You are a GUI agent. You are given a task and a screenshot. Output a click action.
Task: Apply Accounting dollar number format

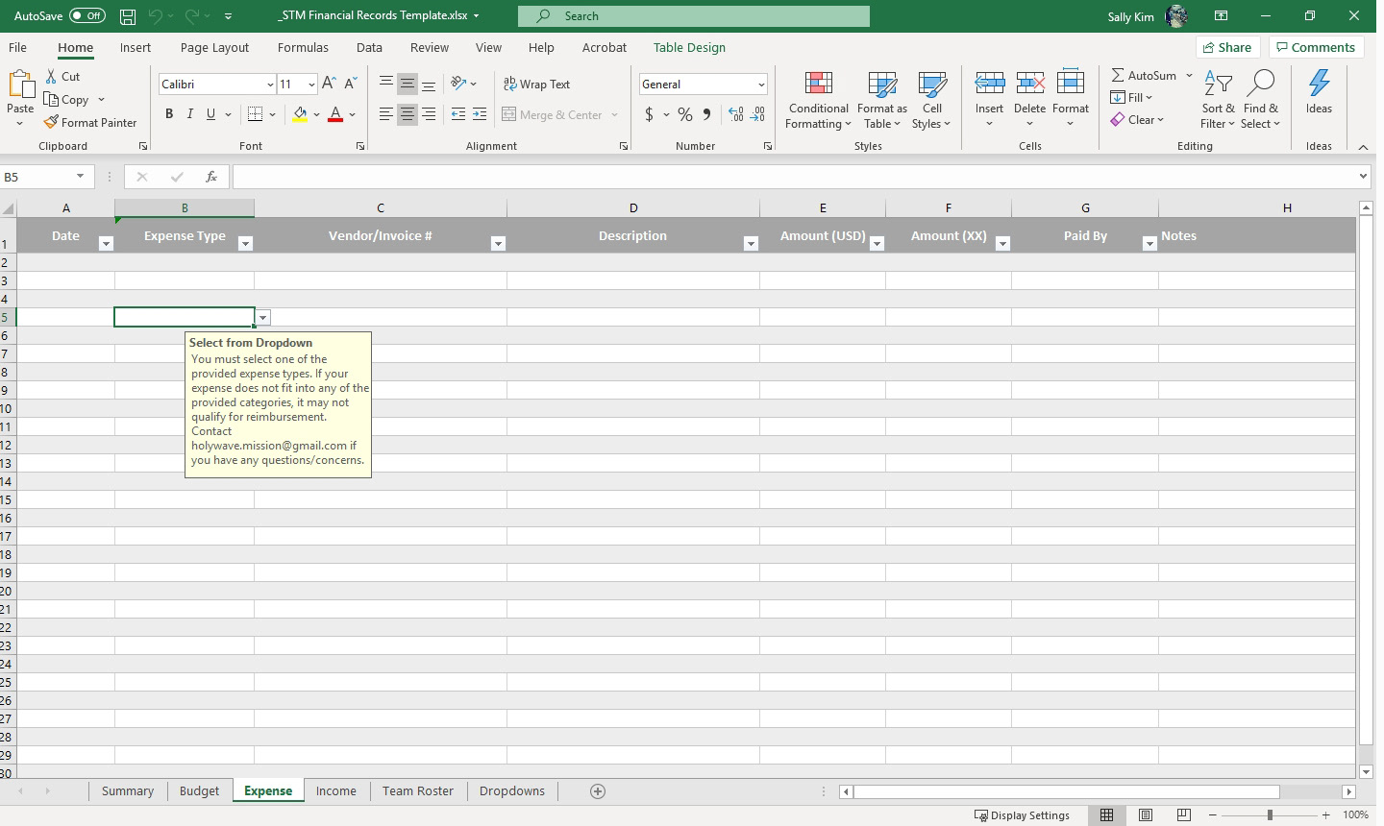[650, 114]
